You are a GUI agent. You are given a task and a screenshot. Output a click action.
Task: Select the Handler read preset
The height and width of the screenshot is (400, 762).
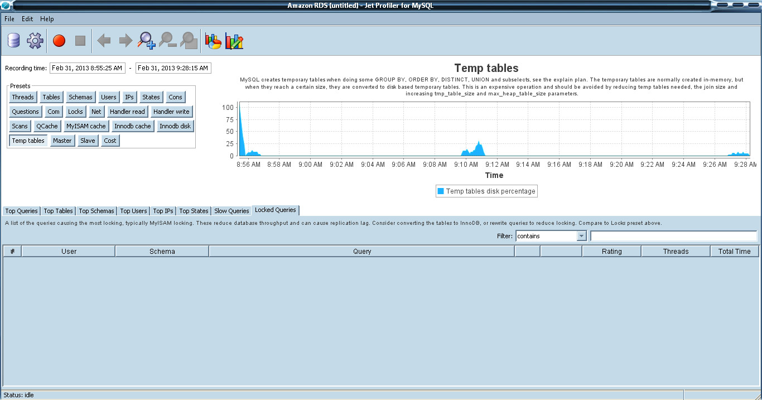click(127, 112)
